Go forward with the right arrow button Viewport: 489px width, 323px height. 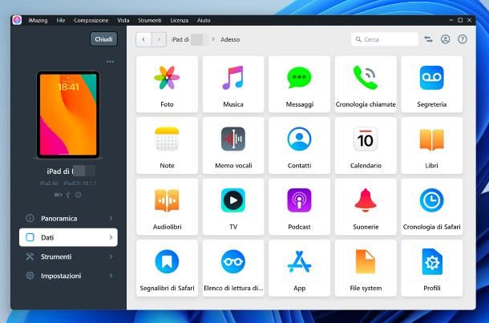click(159, 39)
